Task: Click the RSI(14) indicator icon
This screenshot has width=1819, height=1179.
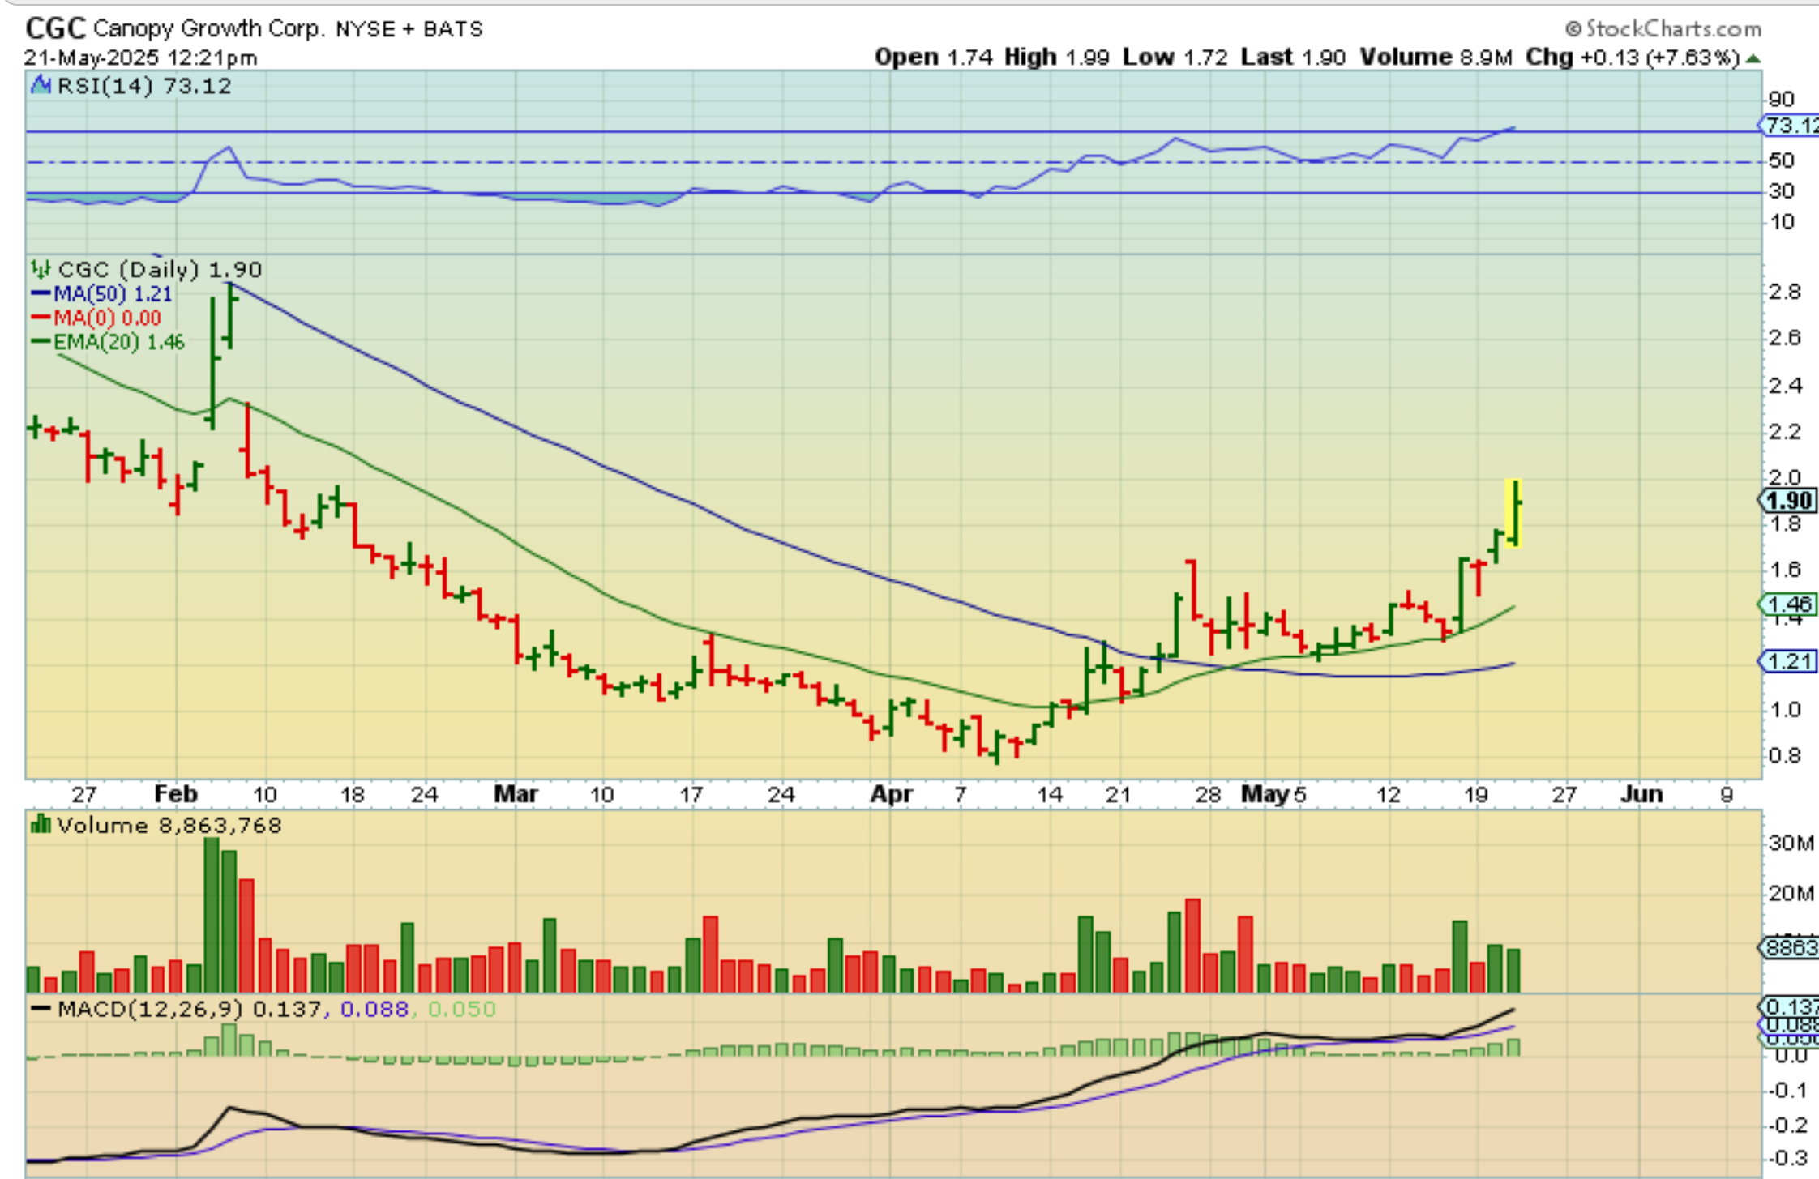Action: [41, 85]
